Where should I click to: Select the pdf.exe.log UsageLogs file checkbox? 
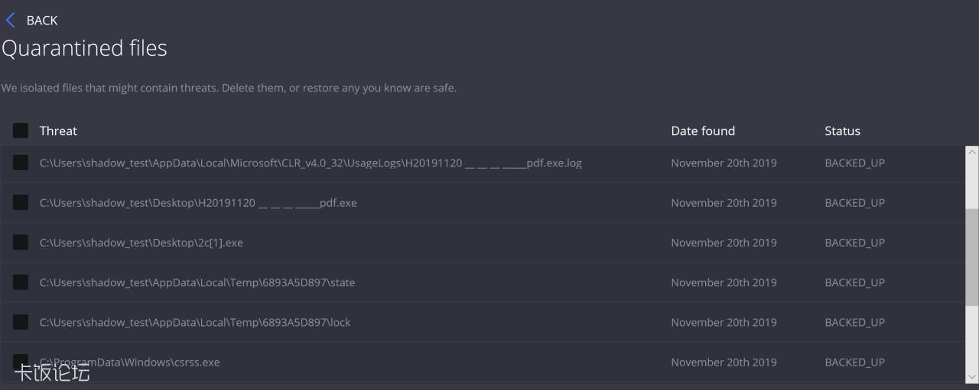point(21,163)
